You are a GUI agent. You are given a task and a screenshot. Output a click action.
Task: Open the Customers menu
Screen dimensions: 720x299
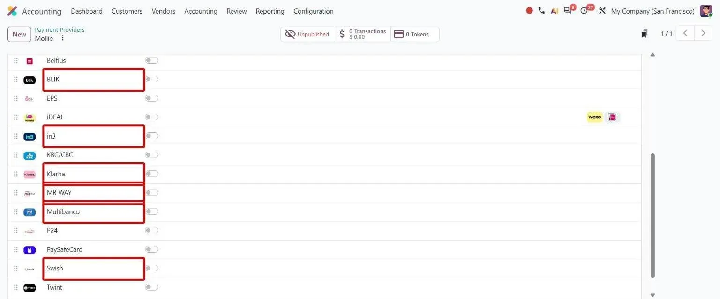point(127,11)
